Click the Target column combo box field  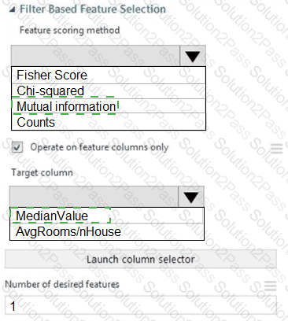pyautogui.click(x=94, y=197)
